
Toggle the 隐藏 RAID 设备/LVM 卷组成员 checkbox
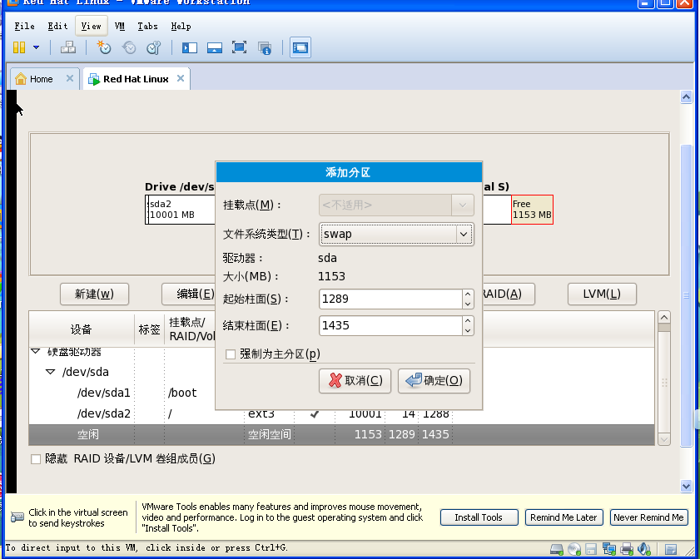37,458
